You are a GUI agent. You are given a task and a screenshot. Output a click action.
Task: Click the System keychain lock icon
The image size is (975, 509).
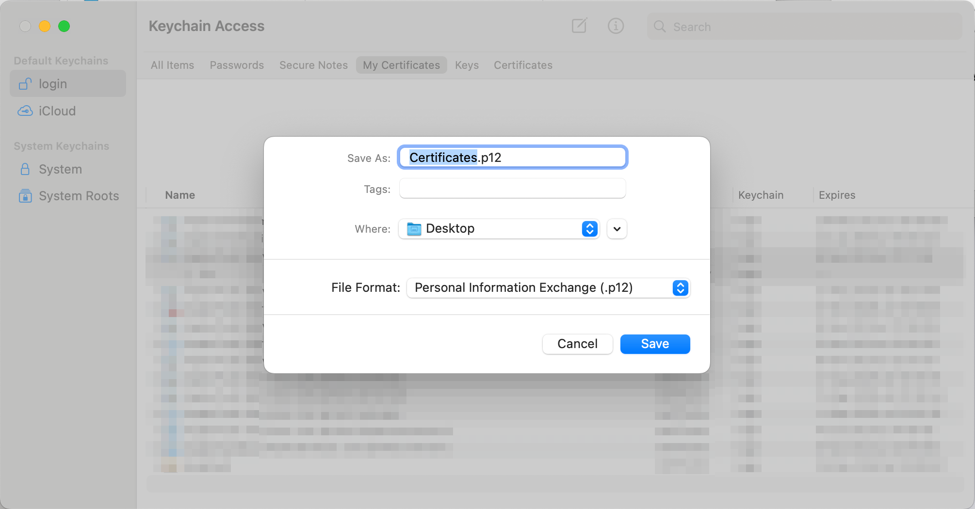25,169
